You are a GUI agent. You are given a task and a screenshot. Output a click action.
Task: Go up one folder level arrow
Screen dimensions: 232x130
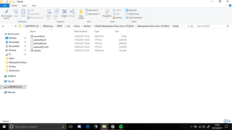click(x=16, y=26)
